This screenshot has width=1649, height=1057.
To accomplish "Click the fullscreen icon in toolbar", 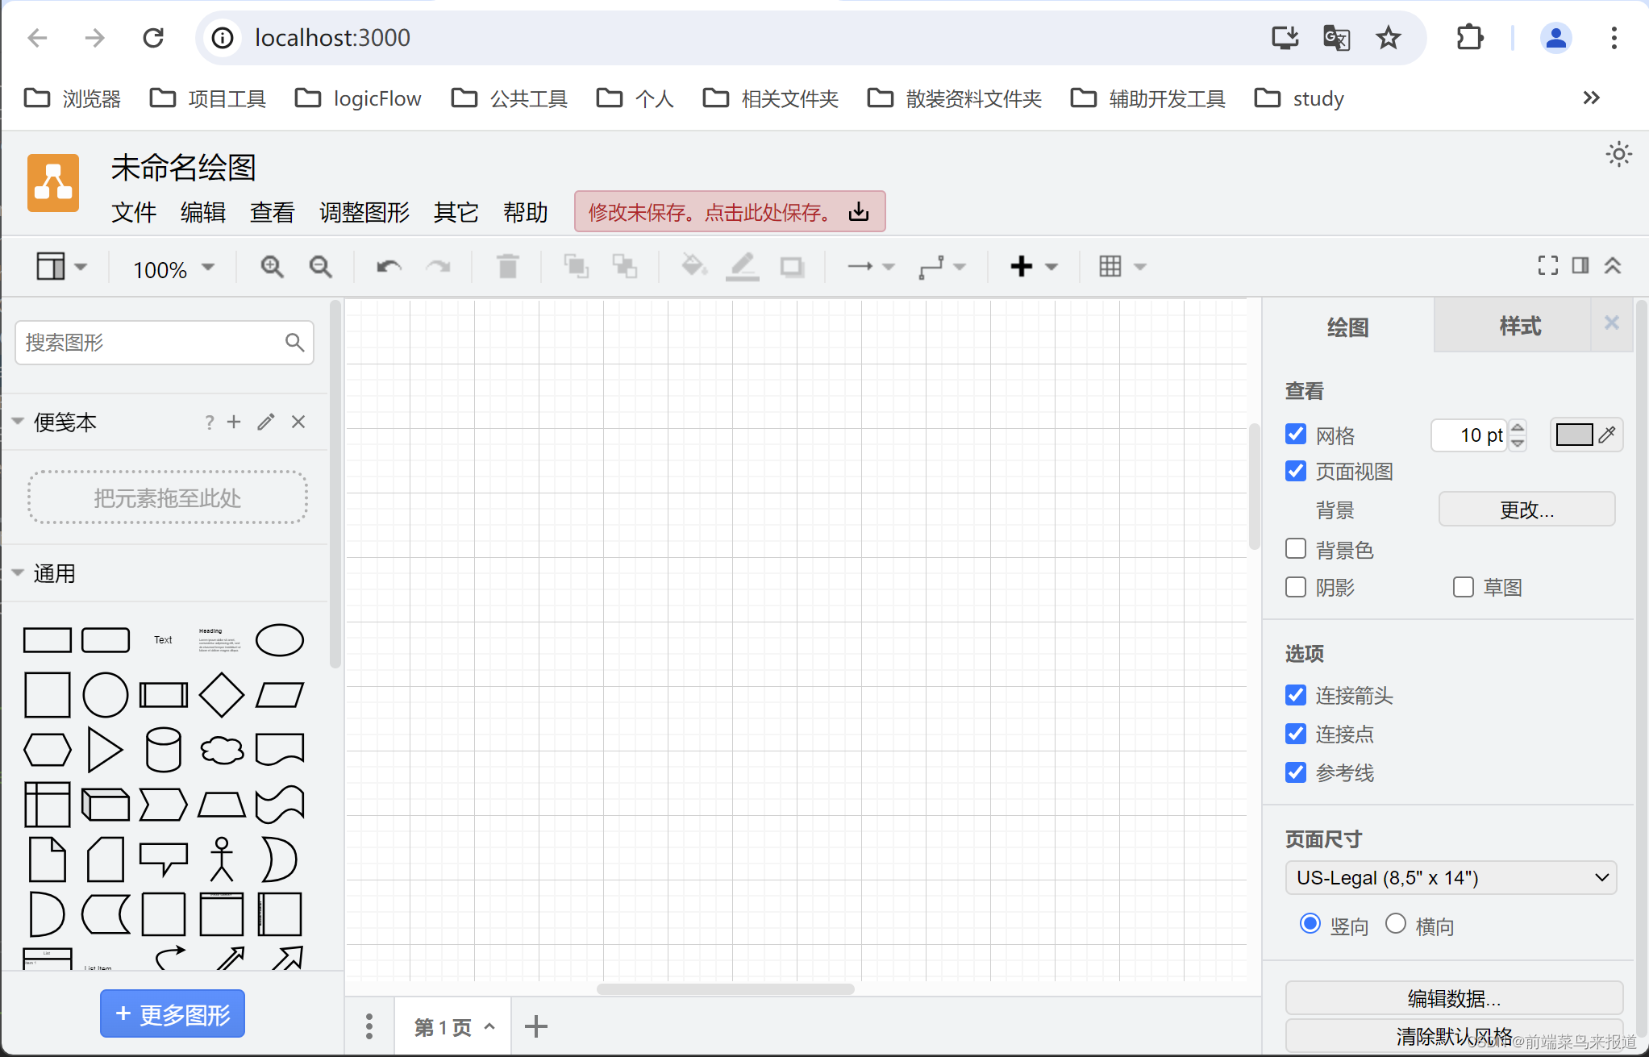I will pos(1547,266).
